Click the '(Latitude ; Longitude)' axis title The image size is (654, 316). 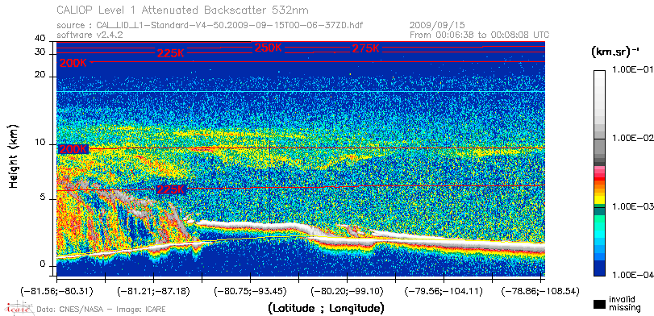[326, 309]
